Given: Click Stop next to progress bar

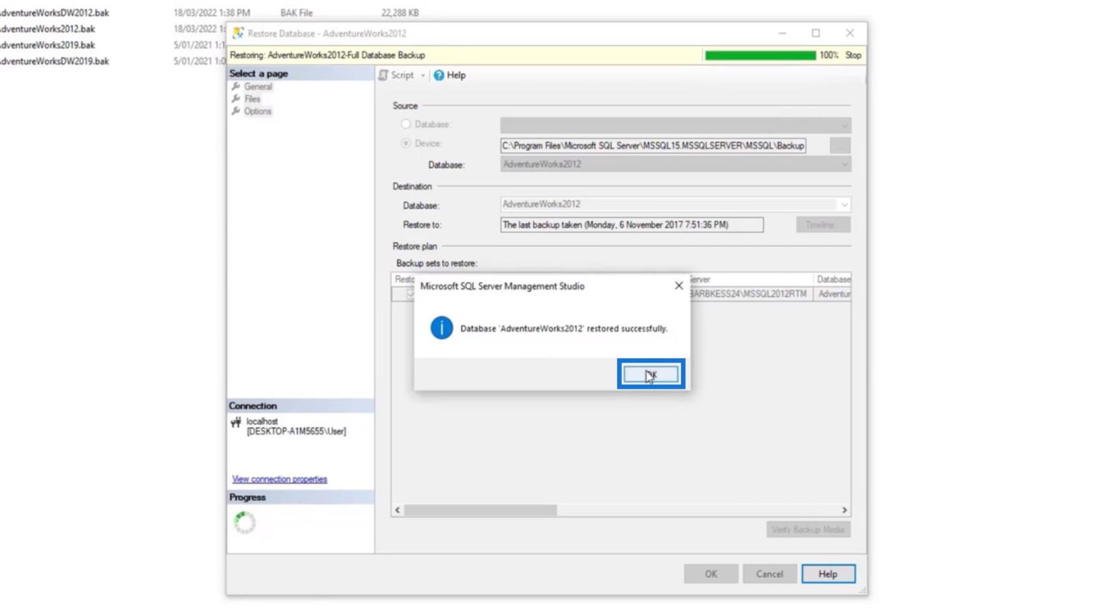Looking at the screenshot, I should pos(853,55).
